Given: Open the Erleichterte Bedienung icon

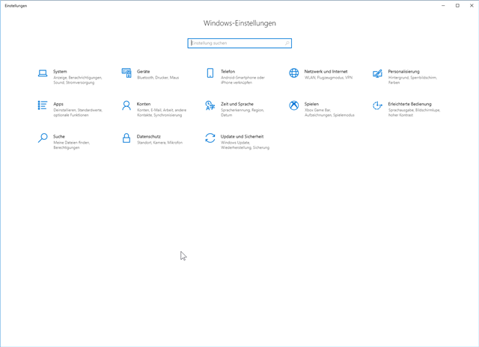Looking at the screenshot, I should click(x=377, y=105).
